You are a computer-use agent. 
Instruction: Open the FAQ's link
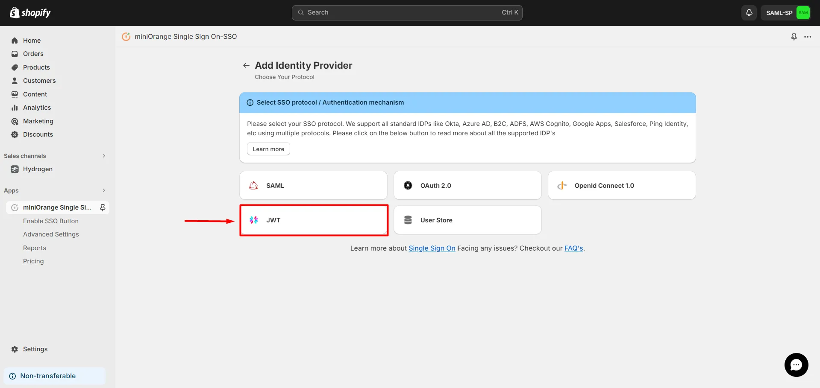tap(573, 248)
